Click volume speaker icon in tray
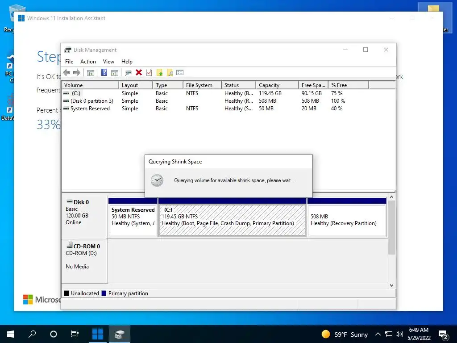The image size is (457, 343). click(x=399, y=334)
